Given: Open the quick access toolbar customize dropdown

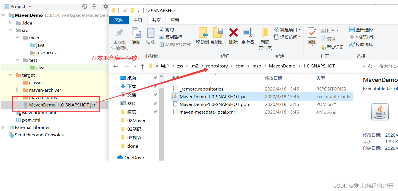Looking at the screenshot, I should pyautogui.click(x=138, y=11).
